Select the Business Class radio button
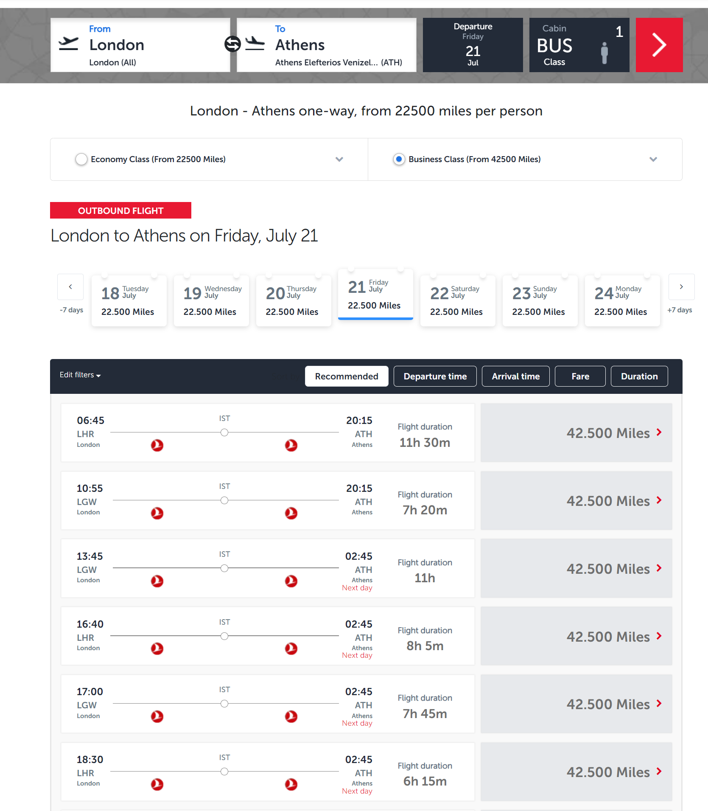This screenshot has width=708, height=811. (398, 159)
